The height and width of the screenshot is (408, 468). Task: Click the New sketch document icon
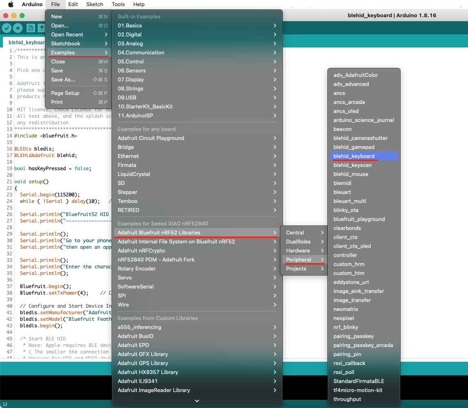click(31, 28)
